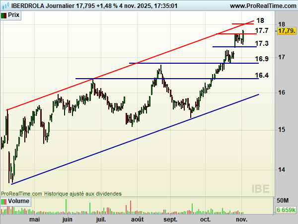Click the 14 price axis value
Image resolution: width=298 pixels, height=224 pixels.
pos(282,169)
